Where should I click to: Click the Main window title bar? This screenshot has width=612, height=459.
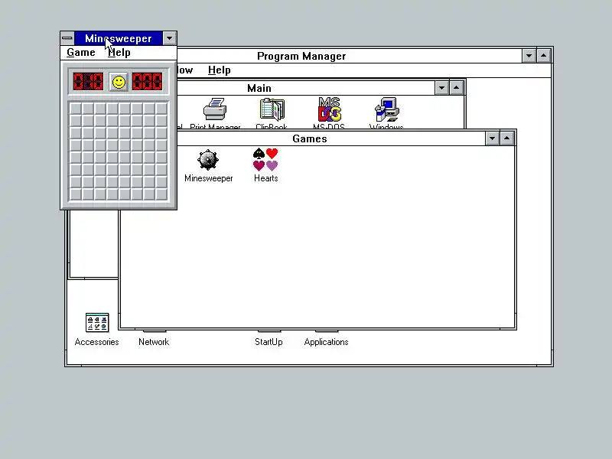[x=306, y=88]
